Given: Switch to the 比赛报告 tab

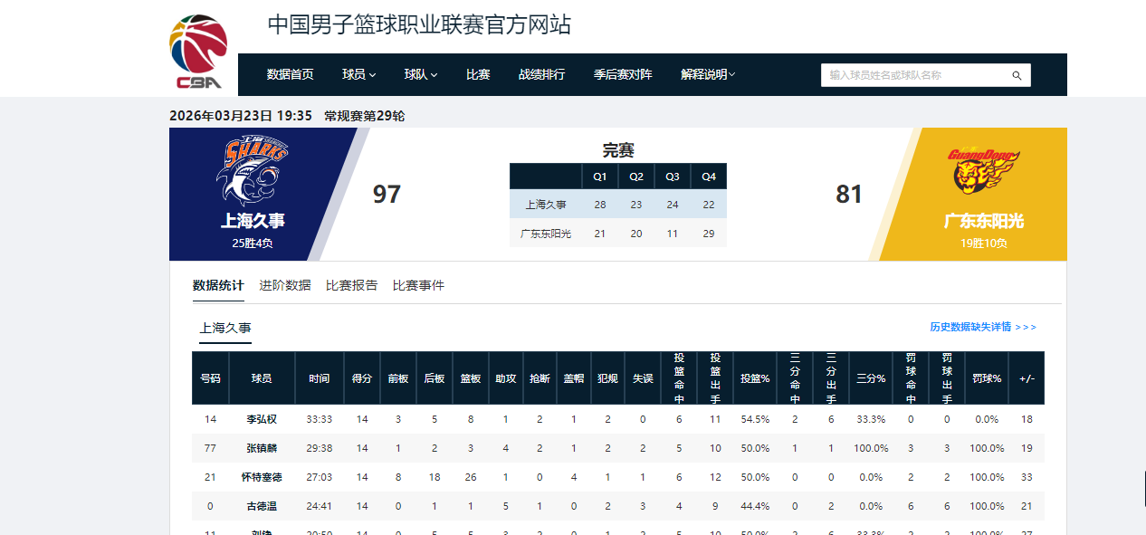Looking at the screenshot, I should point(351,285).
